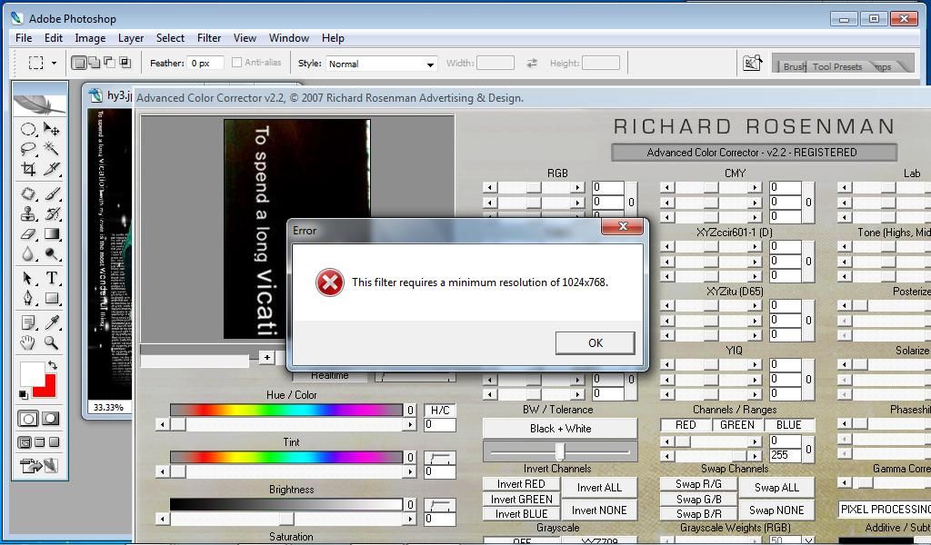The height and width of the screenshot is (545, 931).
Task: Open the Window menu
Action: pos(289,38)
